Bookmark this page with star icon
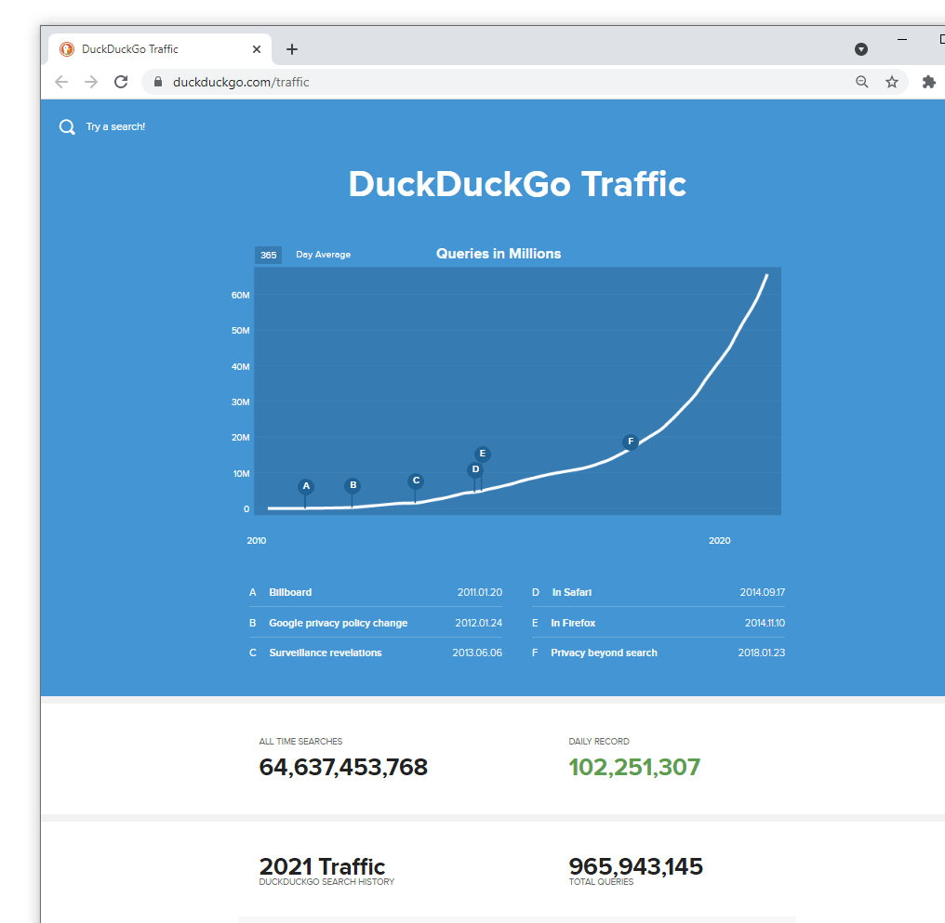945x923 pixels. [x=892, y=82]
